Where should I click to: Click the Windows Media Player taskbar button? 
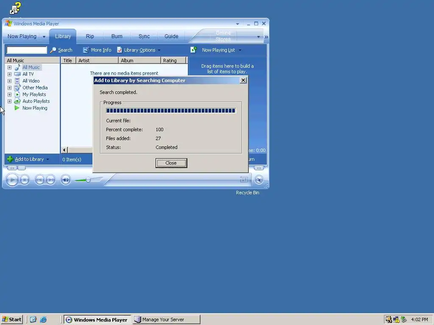coord(97,319)
